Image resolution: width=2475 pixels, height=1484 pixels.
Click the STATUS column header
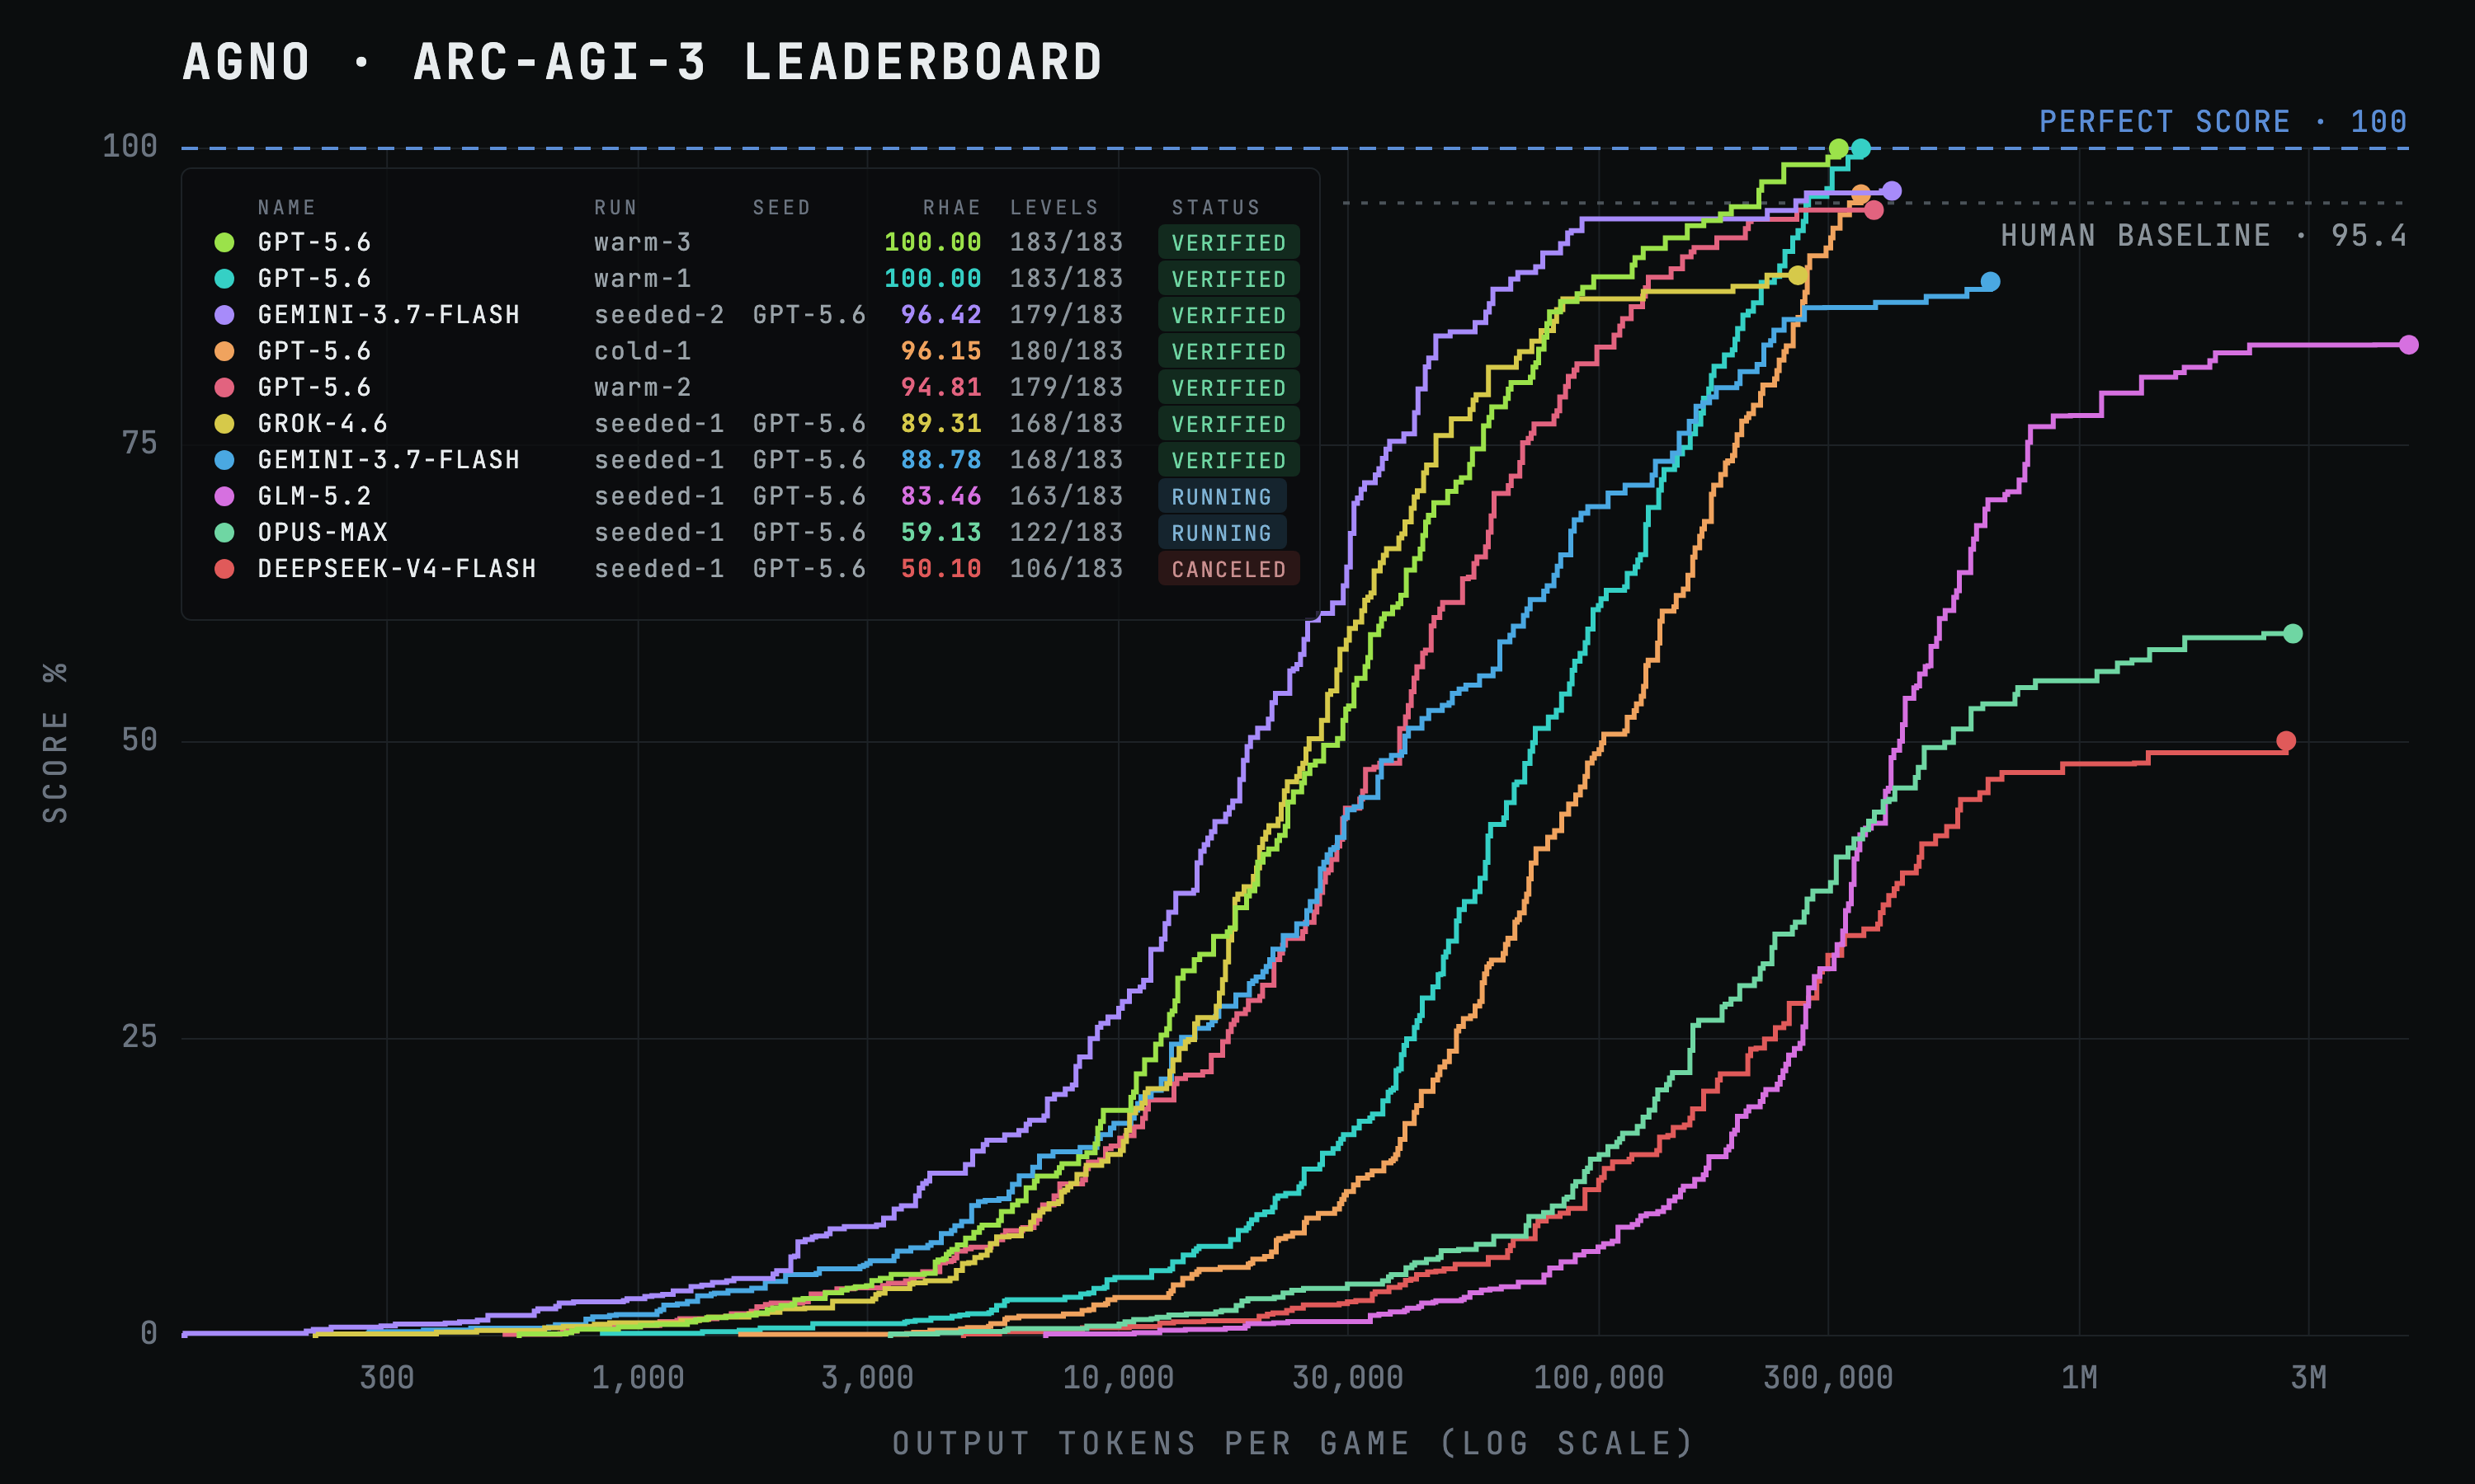[1215, 208]
